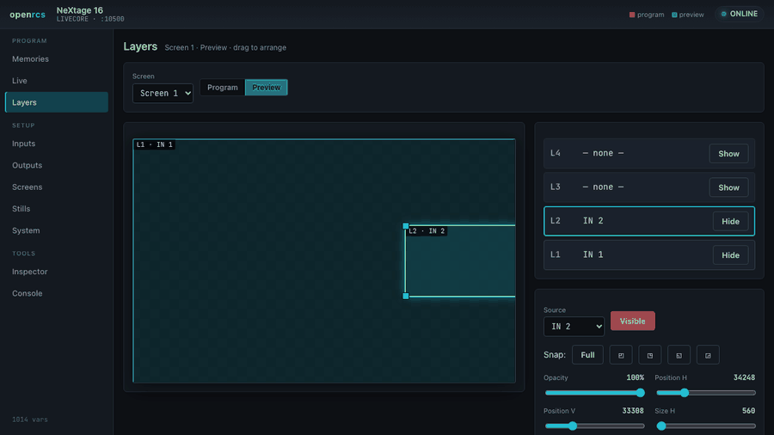Click the third corner-snap icon after Full

pyautogui.click(x=679, y=355)
